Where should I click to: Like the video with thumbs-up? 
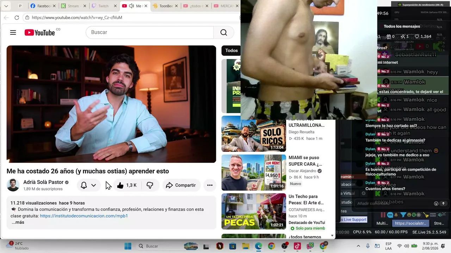[x=120, y=185]
